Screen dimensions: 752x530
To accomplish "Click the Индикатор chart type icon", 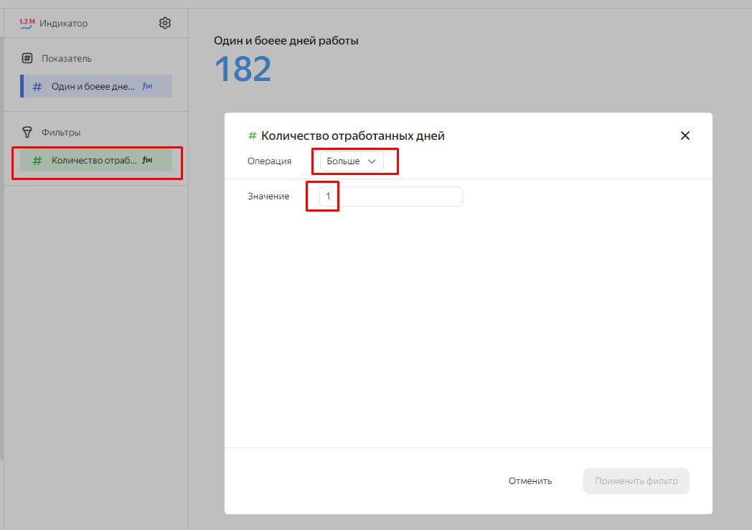I will pos(27,23).
